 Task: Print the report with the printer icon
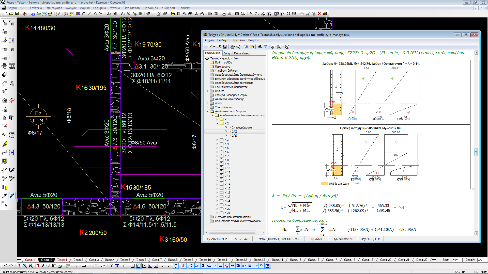click(x=232, y=47)
